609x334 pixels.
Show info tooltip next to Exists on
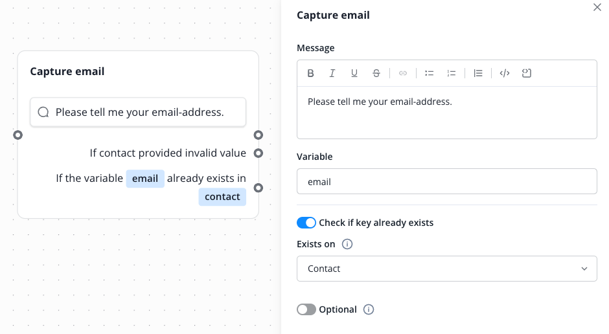point(347,245)
